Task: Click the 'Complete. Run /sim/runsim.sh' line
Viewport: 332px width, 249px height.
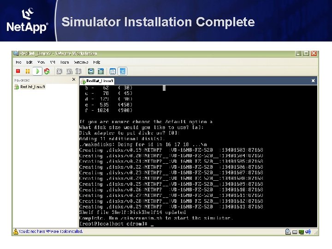Action: pos(156,218)
